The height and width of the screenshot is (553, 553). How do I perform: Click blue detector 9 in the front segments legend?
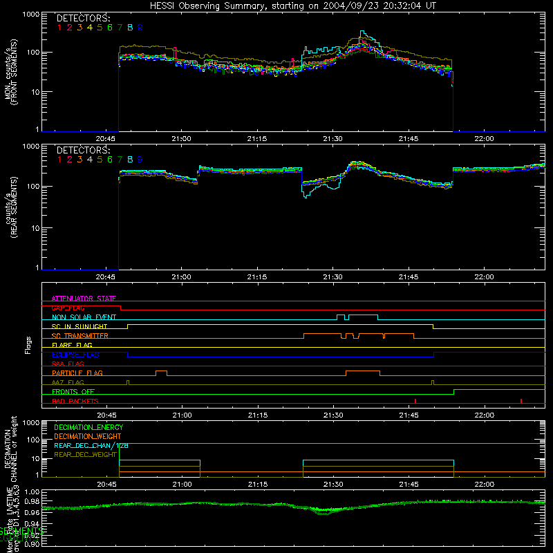click(x=140, y=27)
